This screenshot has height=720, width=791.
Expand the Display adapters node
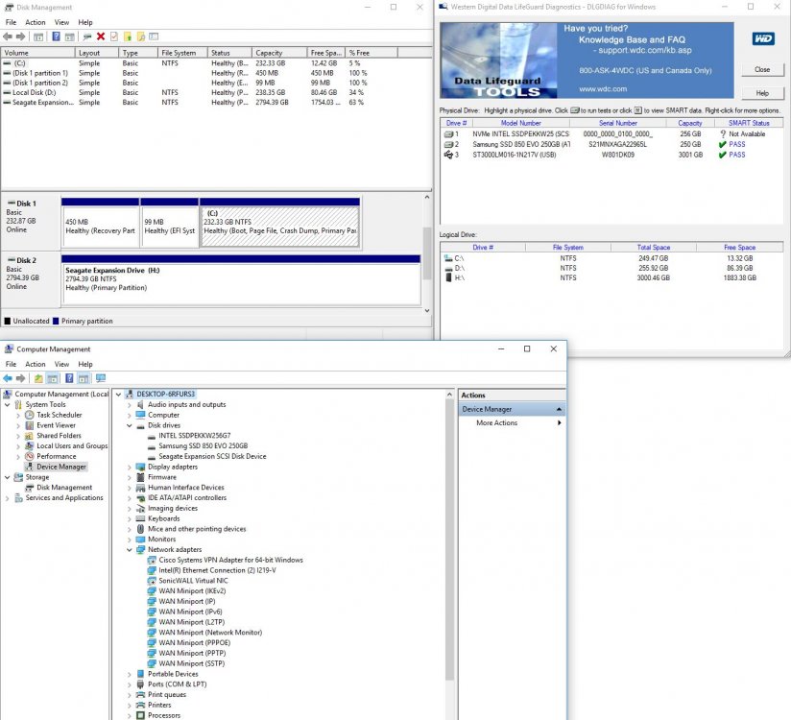click(x=130, y=467)
